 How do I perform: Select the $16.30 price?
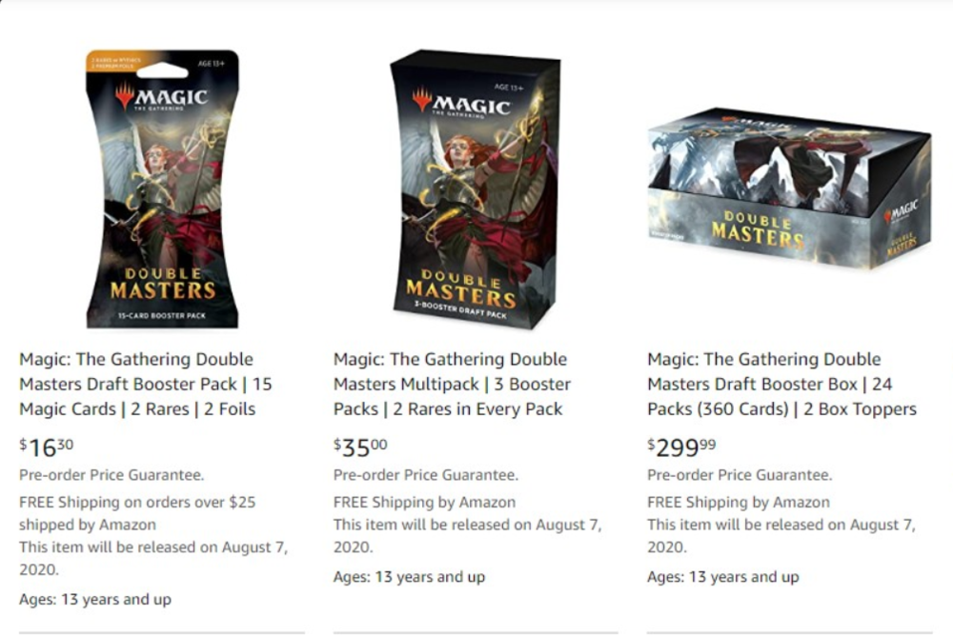coord(46,447)
